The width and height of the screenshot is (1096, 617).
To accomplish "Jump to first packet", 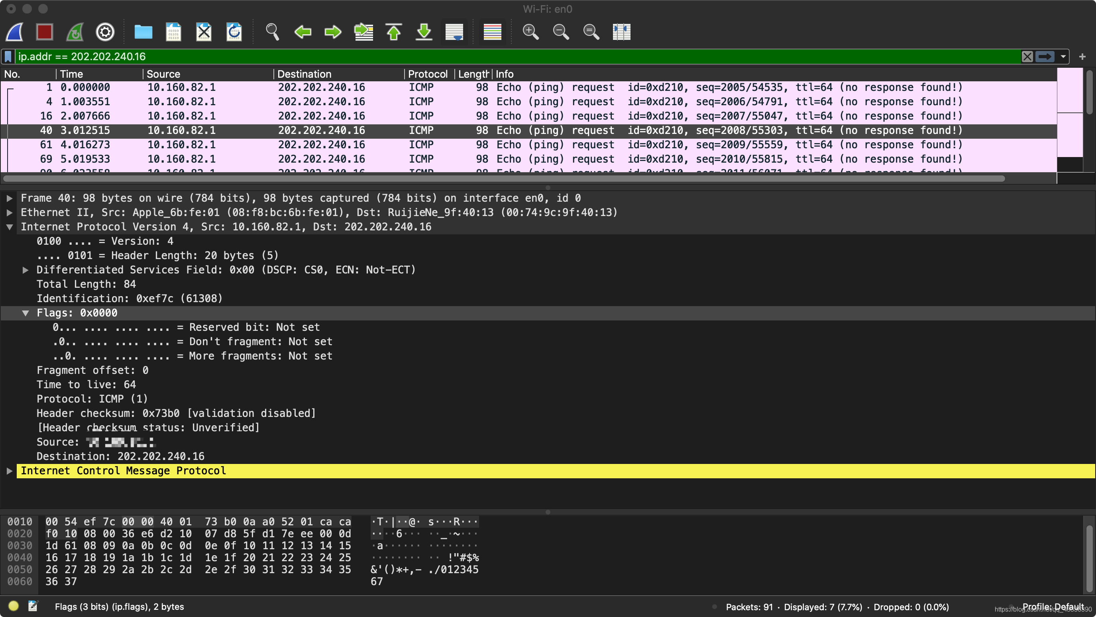I will click(394, 32).
